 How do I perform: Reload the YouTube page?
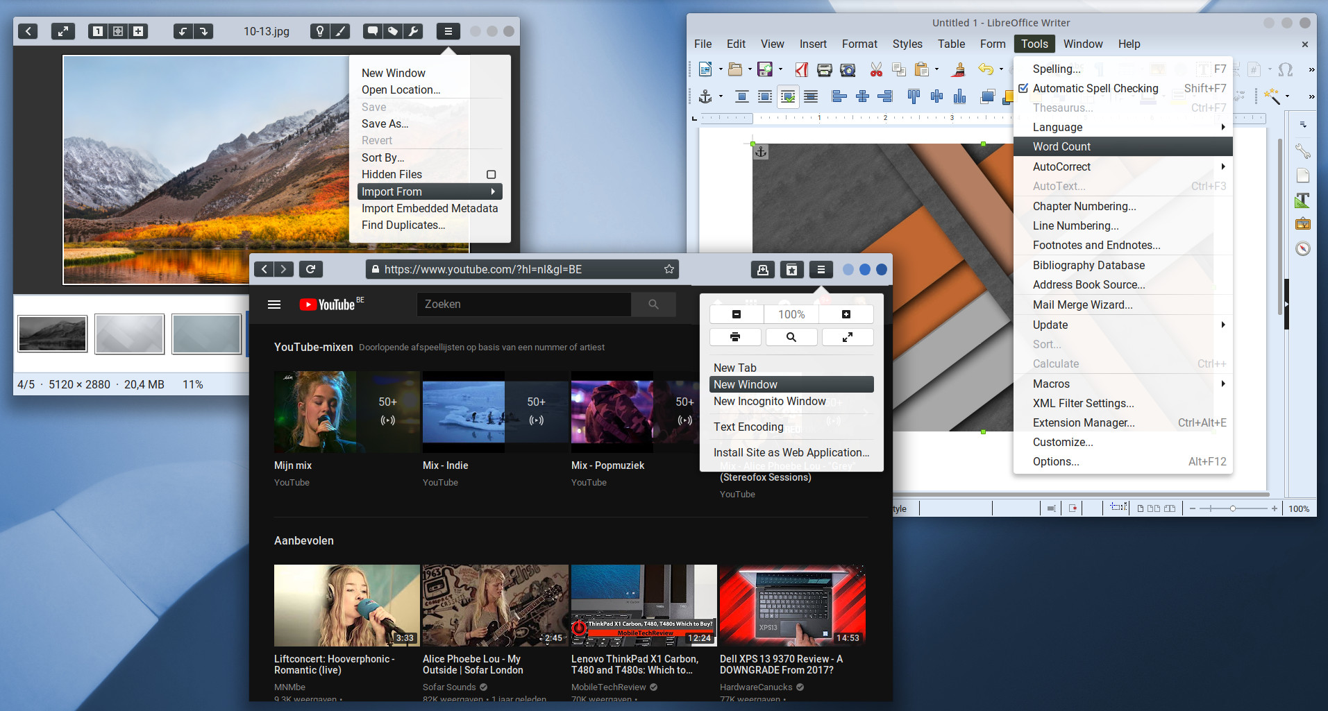point(311,269)
